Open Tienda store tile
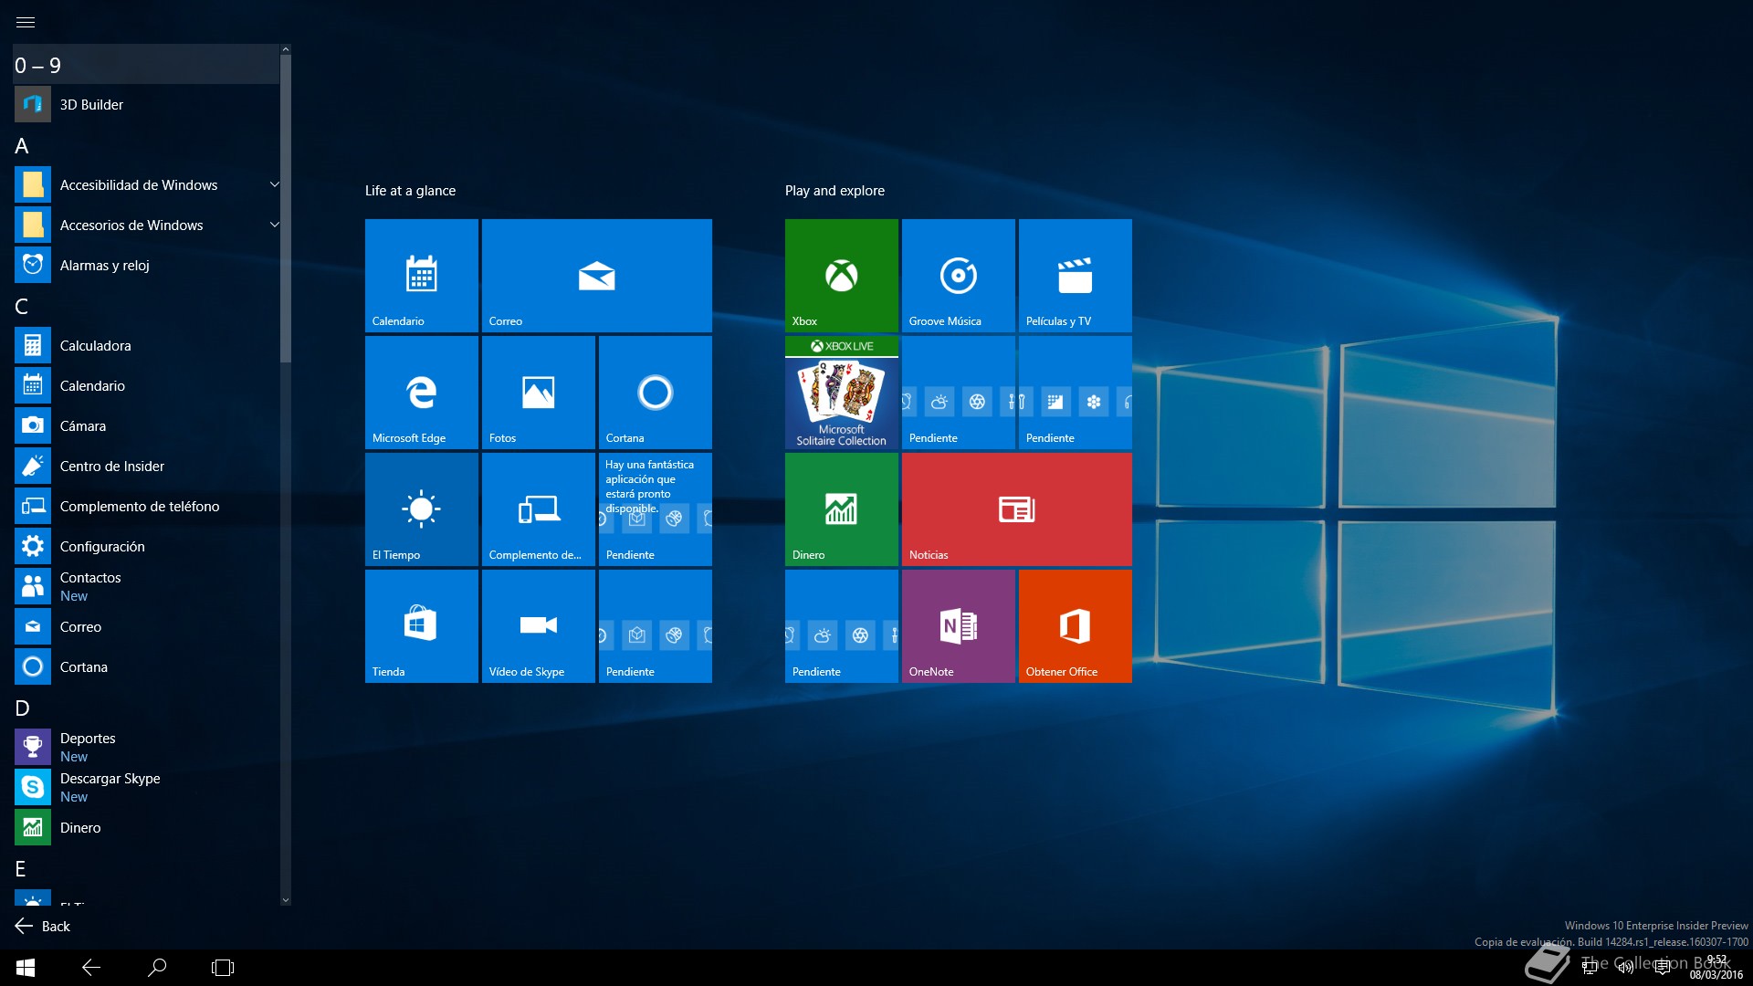1753x986 pixels. click(422, 626)
